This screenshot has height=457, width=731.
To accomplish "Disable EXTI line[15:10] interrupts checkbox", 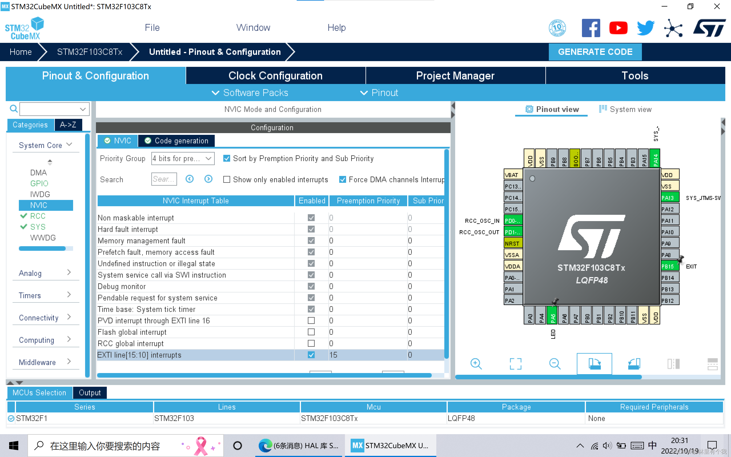I will click(x=311, y=355).
